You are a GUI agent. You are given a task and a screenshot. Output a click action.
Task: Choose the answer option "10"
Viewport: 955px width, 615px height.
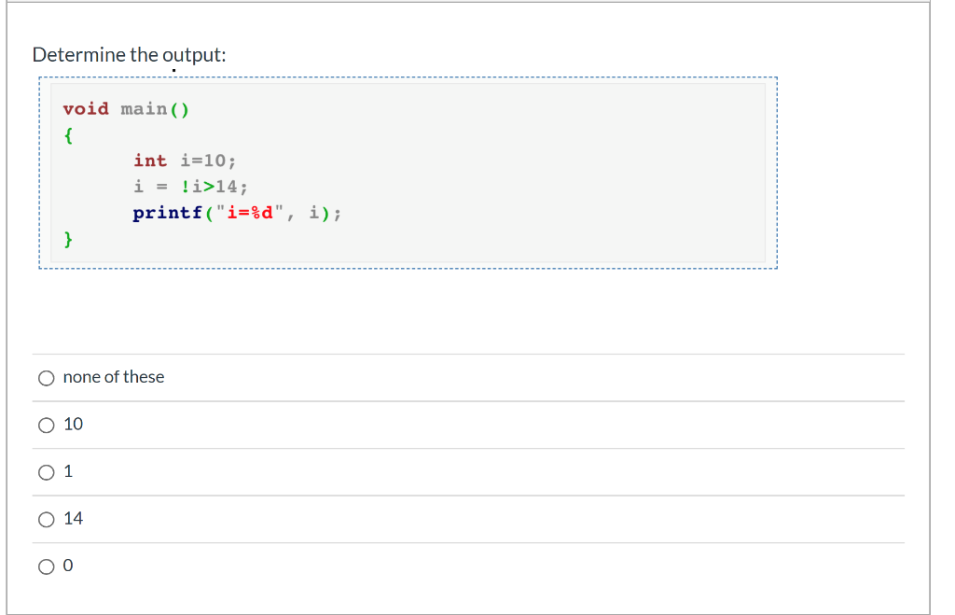(46, 425)
